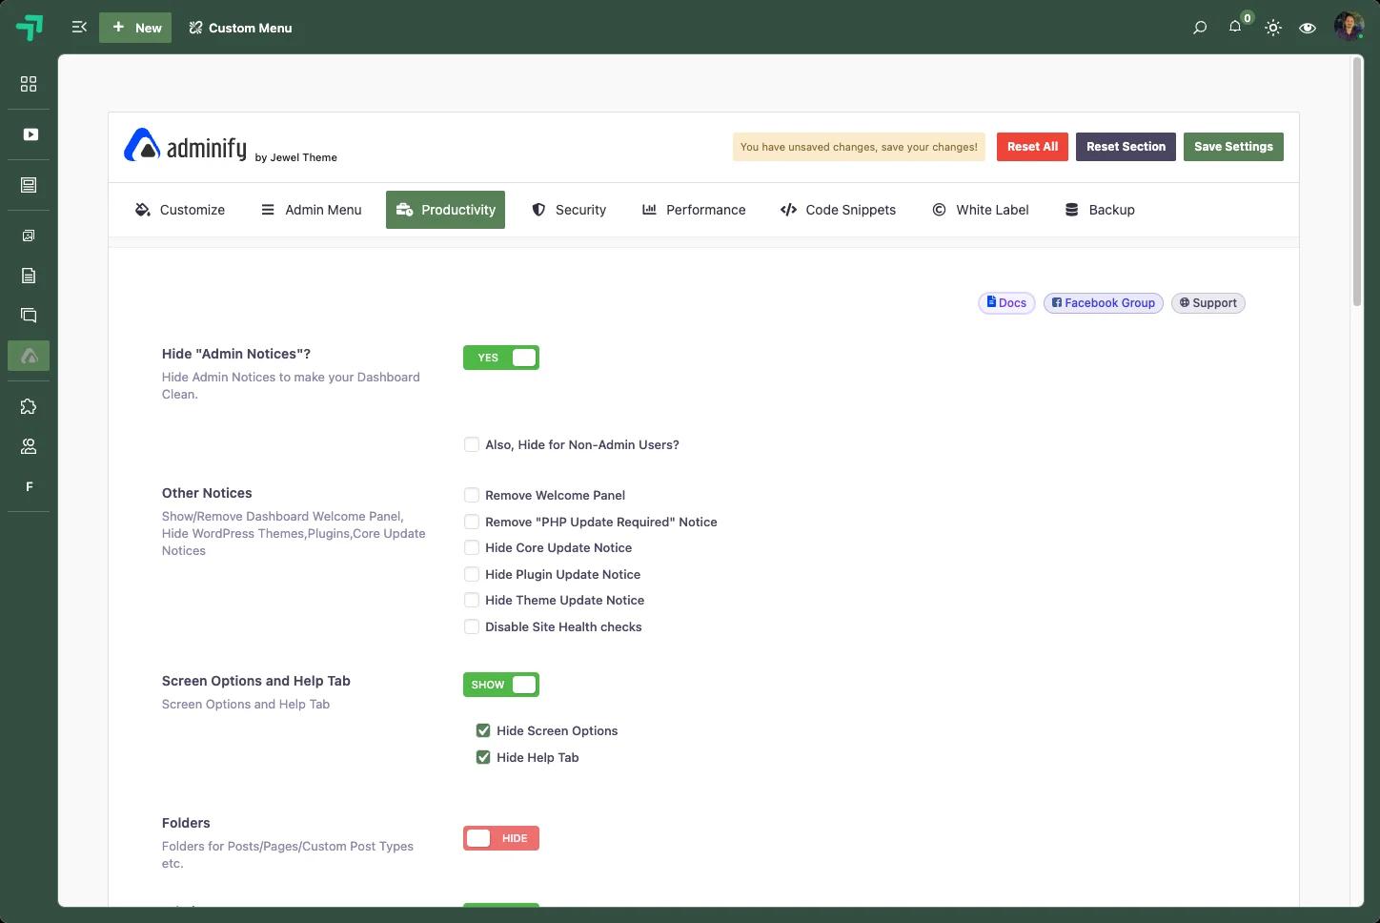Check Also, Hide for Non-Admin Users
Screen dimensions: 1380x923
472,444
